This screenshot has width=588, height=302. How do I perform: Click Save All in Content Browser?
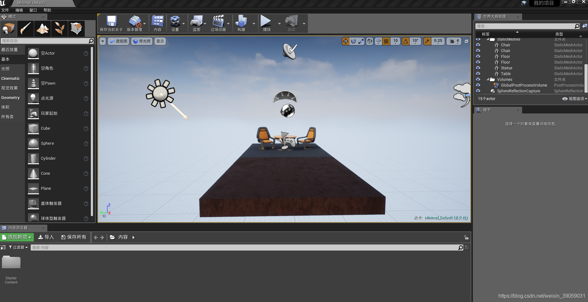74,237
